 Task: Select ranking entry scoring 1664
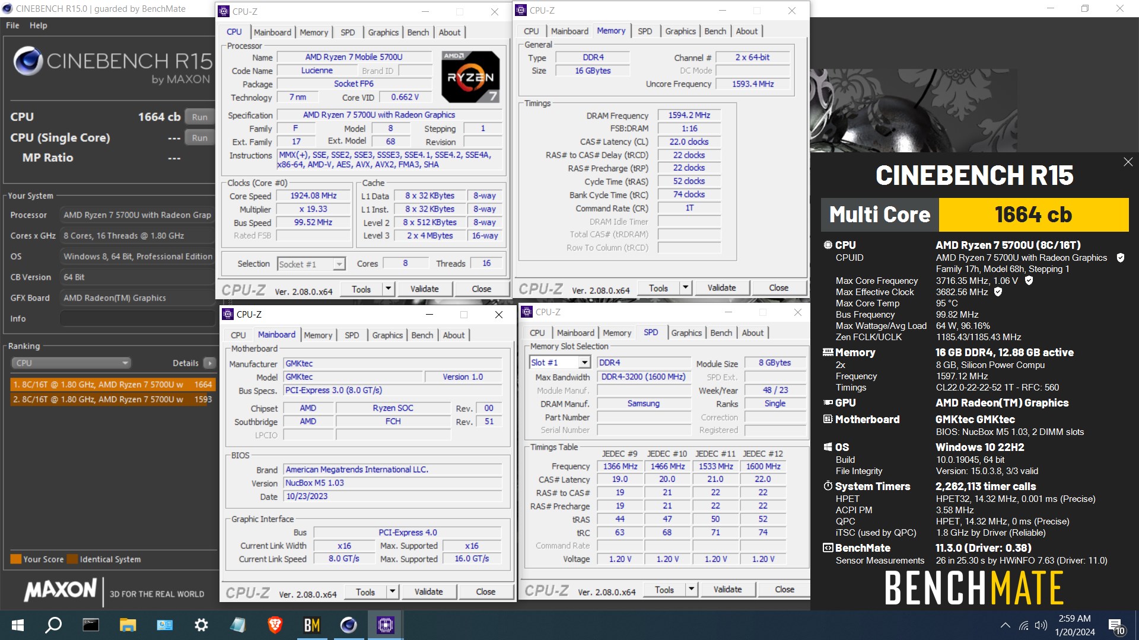tap(113, 385)
